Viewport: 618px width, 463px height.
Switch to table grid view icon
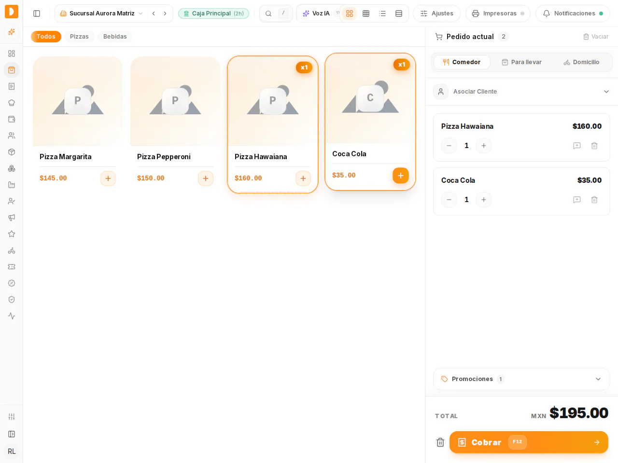point(366,14)
